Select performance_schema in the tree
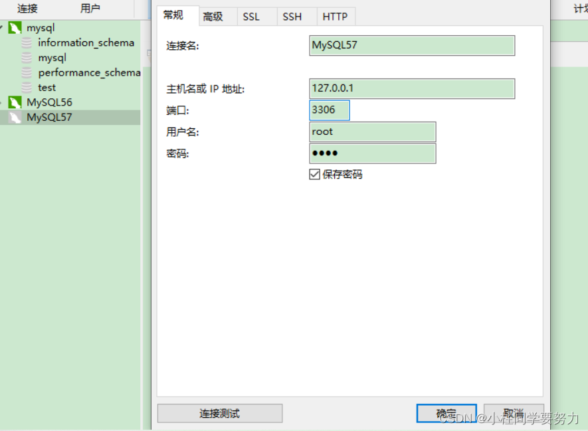Image resolution: width=588 pixels, height=431 pixels. pos(89,72)
